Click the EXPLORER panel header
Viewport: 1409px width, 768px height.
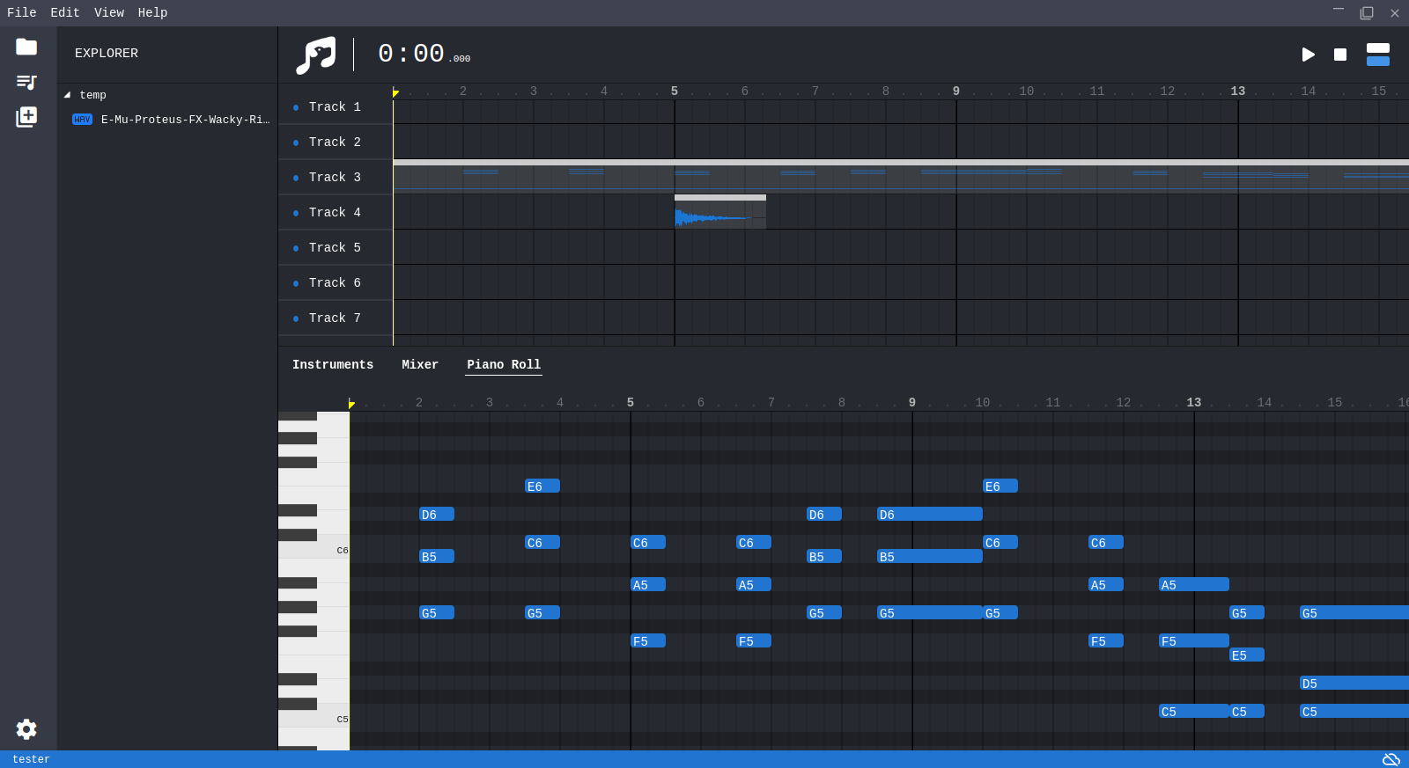click(x=107, y=53)
